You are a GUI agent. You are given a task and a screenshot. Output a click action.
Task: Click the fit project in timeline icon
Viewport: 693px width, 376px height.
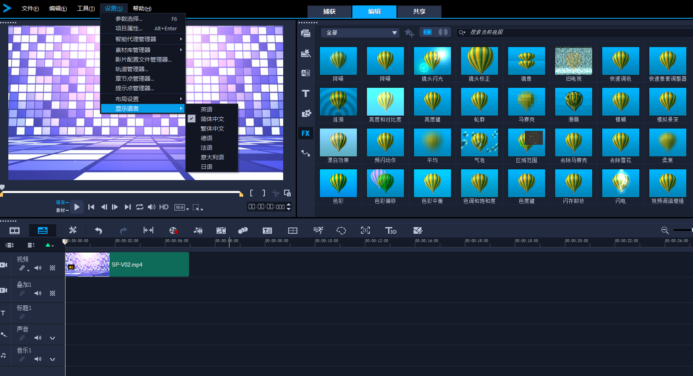148,230
